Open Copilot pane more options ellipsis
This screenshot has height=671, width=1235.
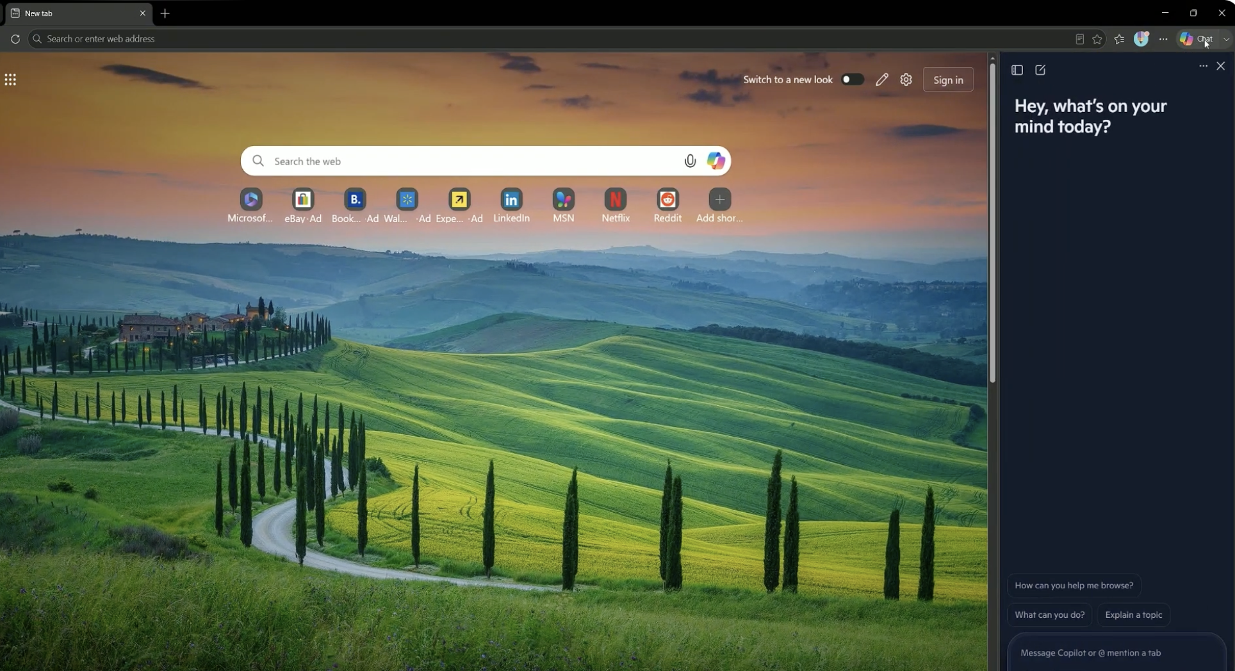[x=1203, y=66]
